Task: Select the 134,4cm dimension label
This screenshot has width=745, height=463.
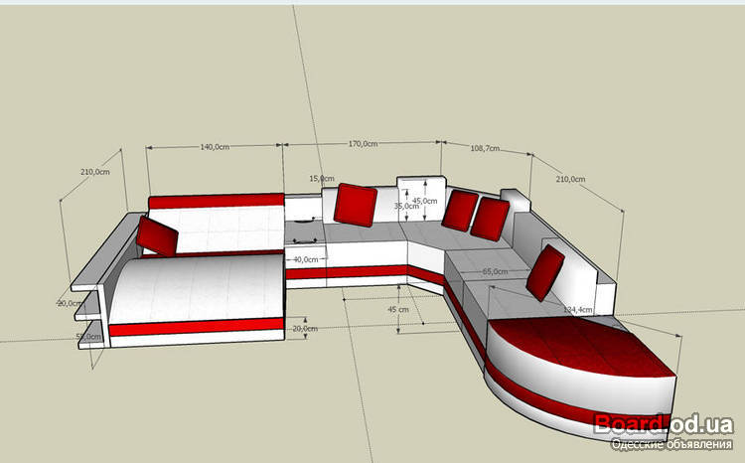Action: [577, 309]
